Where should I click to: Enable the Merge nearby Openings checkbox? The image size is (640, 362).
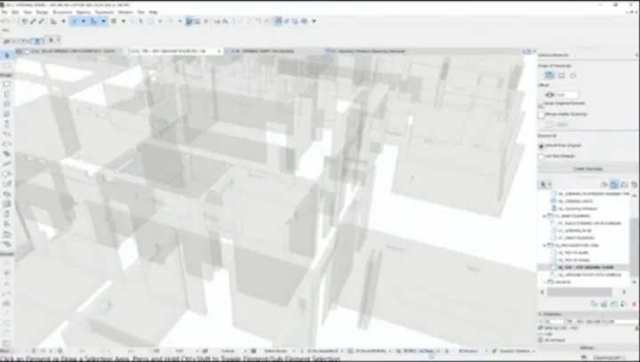pyautogui.click(x=543, y=115)
